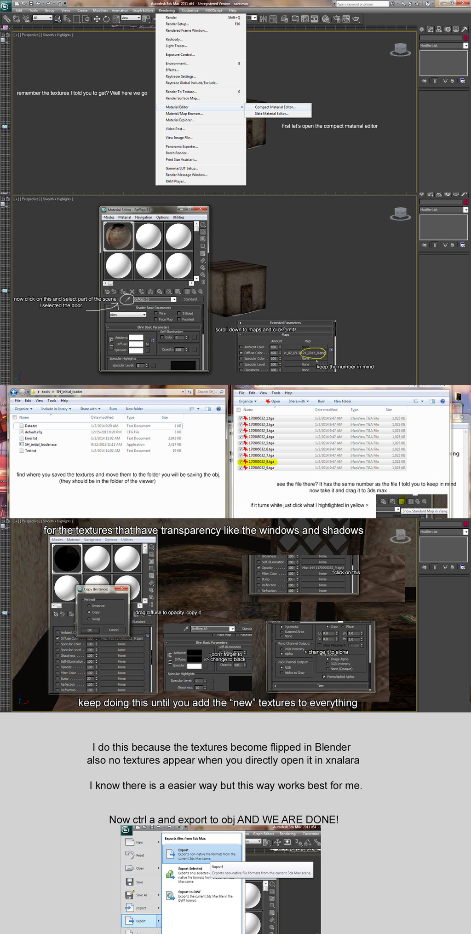Image resolution: width=471 pixels, height=934 pixels.
Task: Select the Rotate transform tool in toolbar
Action: click(x=106, y=19)
